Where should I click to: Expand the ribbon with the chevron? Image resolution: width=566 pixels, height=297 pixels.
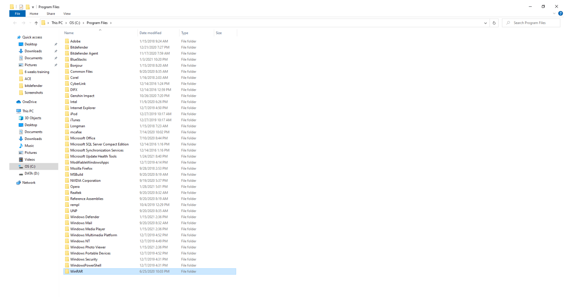(554, 14)
